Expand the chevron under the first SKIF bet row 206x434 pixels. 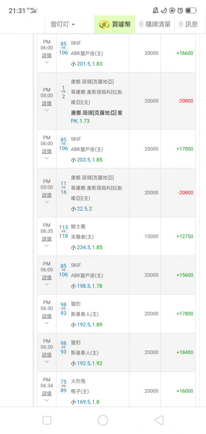(47, 62)
